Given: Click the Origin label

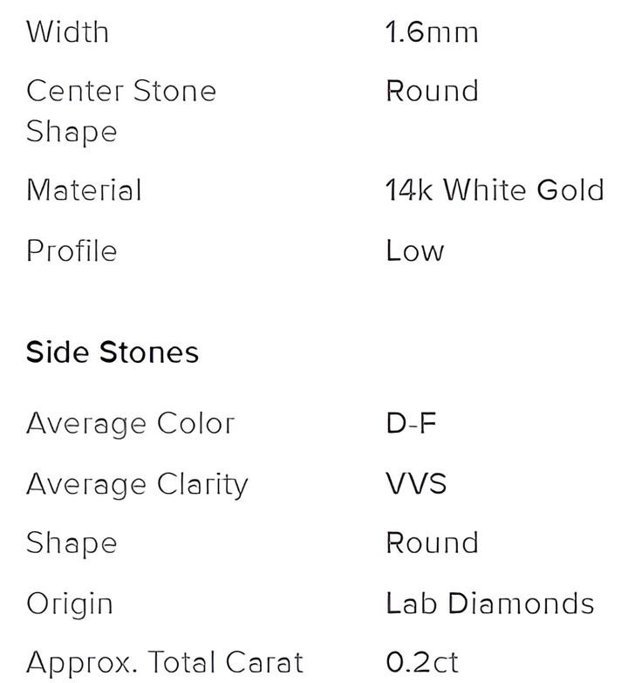Looking at the screenshot, I should [x=70, y=604].
